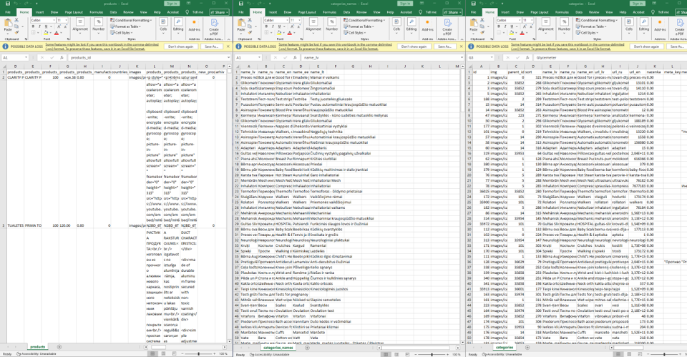Click fill color bucket in products window
The height and width of the screenshot is (357, 687).
47,33
